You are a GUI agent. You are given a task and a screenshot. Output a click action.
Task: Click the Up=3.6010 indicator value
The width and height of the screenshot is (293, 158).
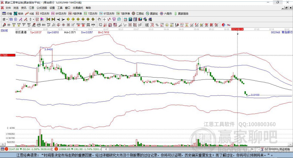[53, 32]
